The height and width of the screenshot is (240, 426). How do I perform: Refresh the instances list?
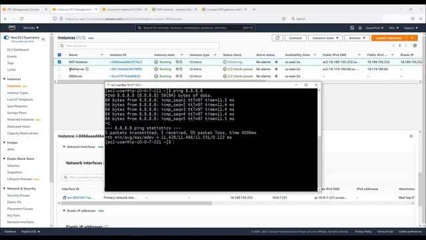point(277,38)
